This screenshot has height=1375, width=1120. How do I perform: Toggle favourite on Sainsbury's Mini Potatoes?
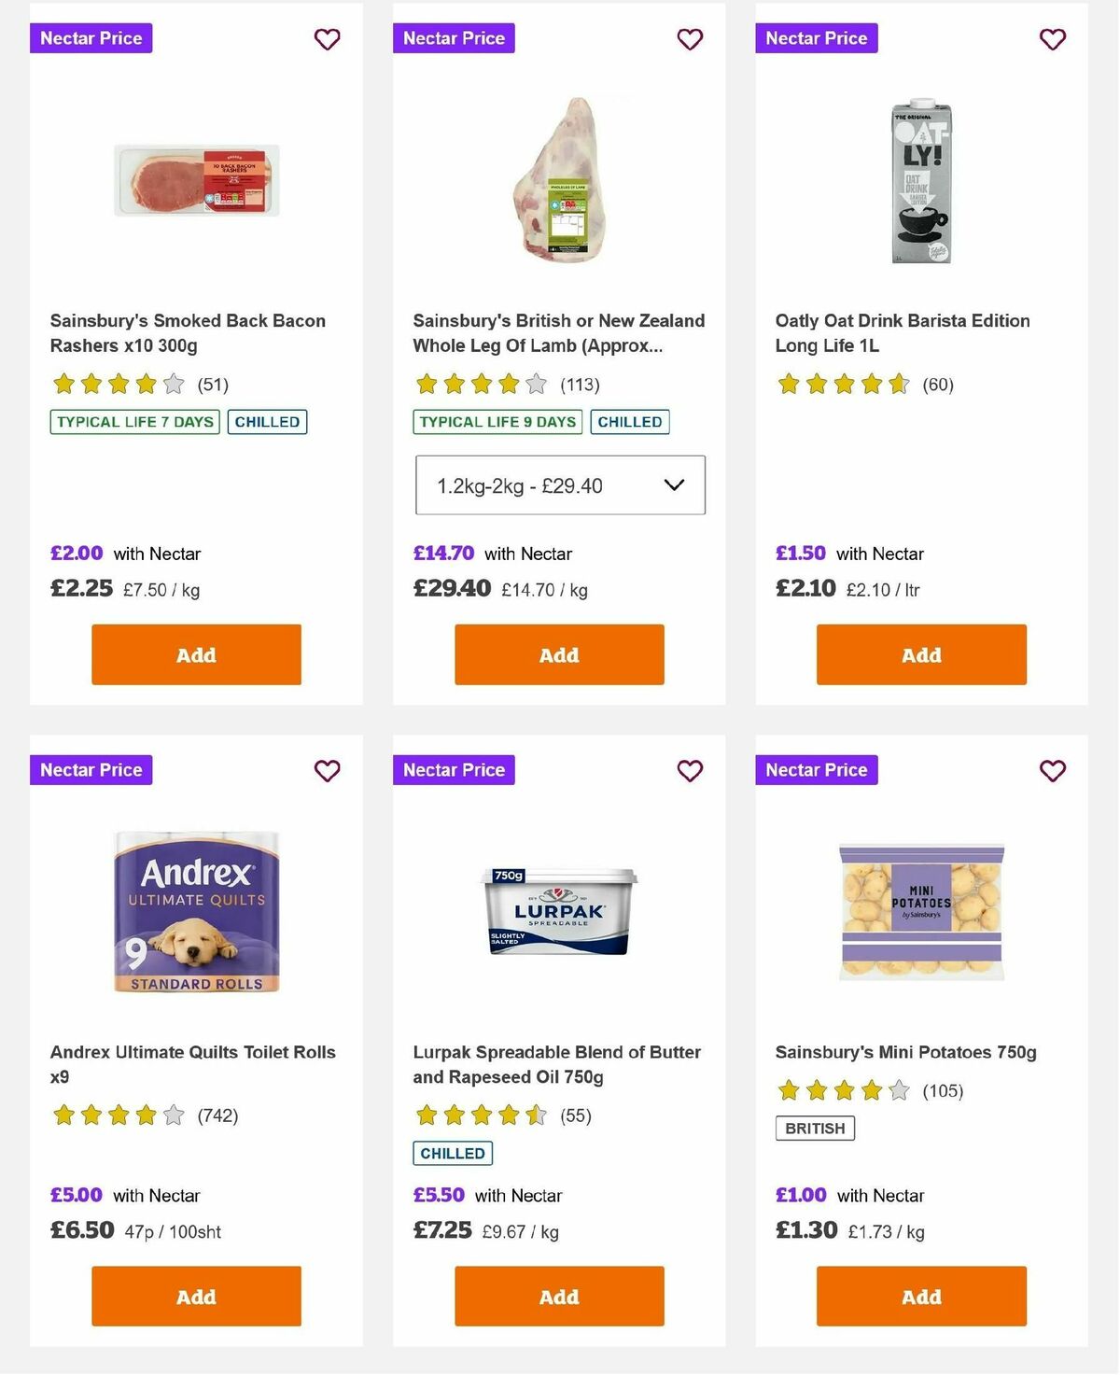pyautogui.click(x=1052, y=771)
